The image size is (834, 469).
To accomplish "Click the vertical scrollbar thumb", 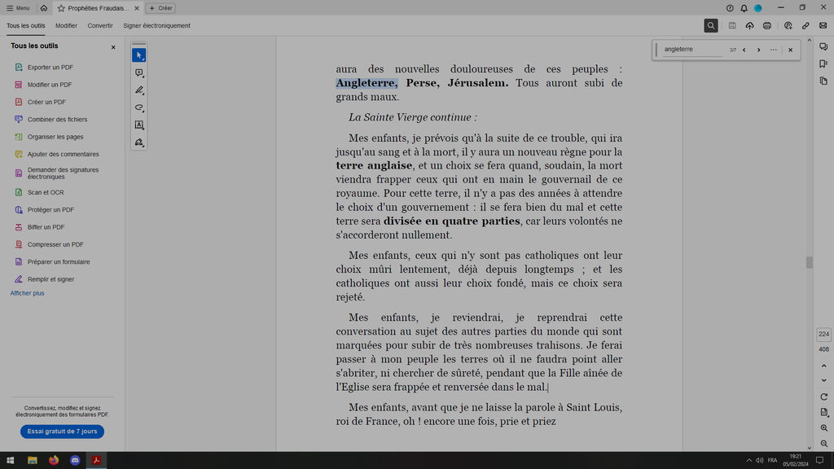I will [809, 263].
